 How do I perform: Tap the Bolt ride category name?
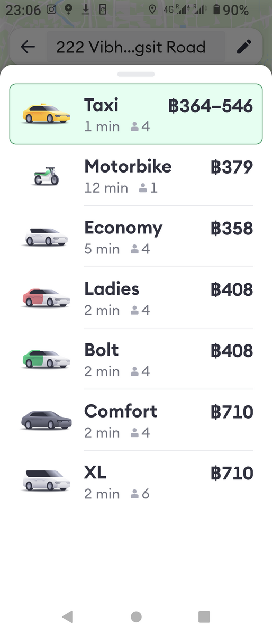point(102,350)
